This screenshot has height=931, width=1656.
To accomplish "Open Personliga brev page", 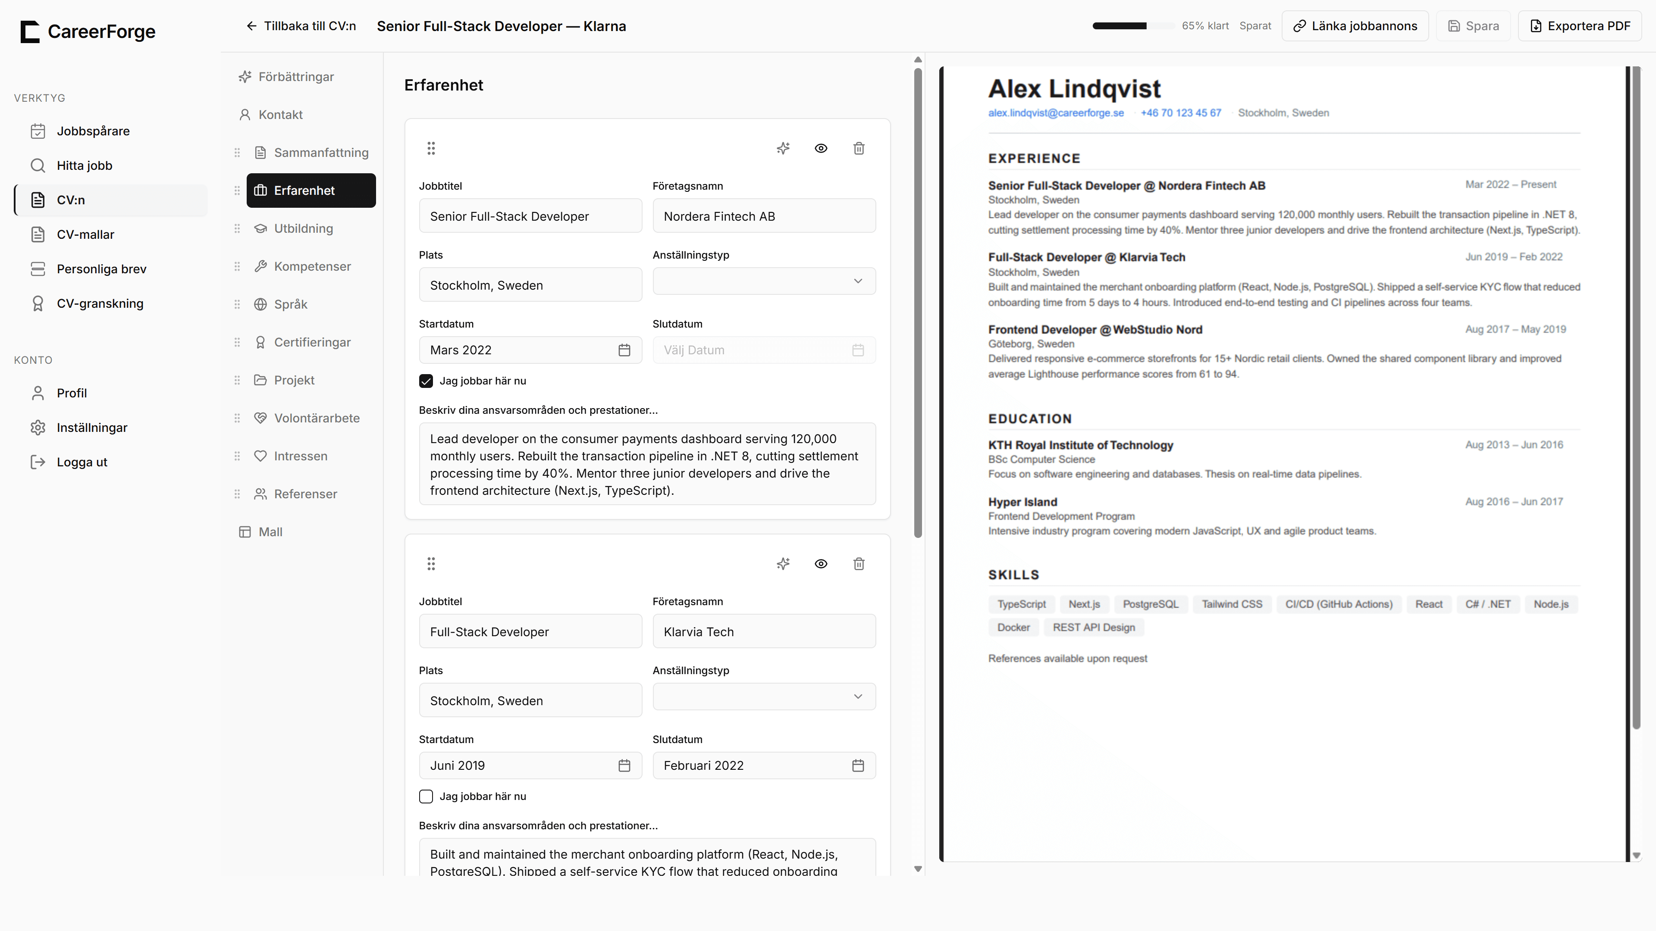I will tap(110, 269).
